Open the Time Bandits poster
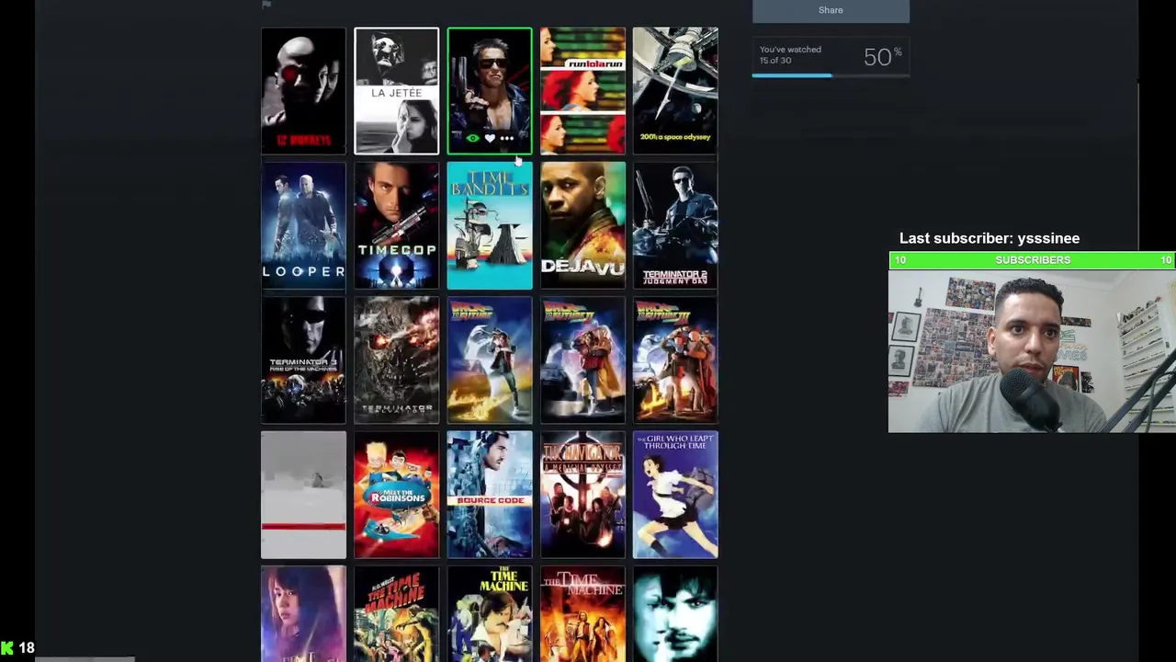The width and height of the screenshot is (1176, 662). click(x=490, y=225)
